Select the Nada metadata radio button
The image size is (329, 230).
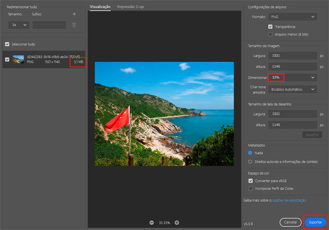tap(250, 153)
